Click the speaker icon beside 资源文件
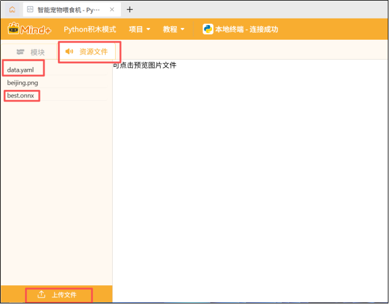This screenshot has height=304, width=389. (70, 51)
